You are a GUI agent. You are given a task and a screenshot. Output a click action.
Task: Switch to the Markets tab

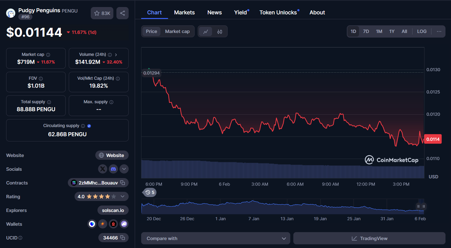[x=184, y=12]
